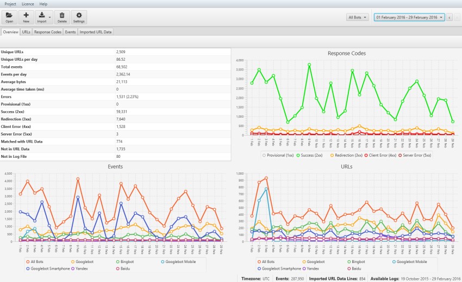The width and height of the screenshot is (462, 282).
Task: Click the Open project folder icon
Action: point(9,17)
